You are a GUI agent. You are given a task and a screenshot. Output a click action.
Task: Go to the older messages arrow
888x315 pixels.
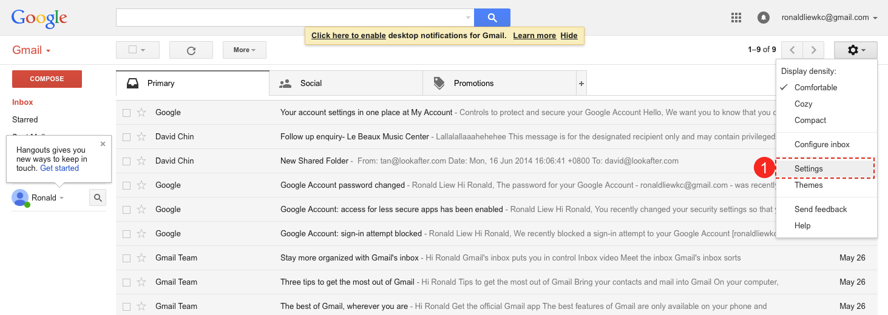click(813, 50)
